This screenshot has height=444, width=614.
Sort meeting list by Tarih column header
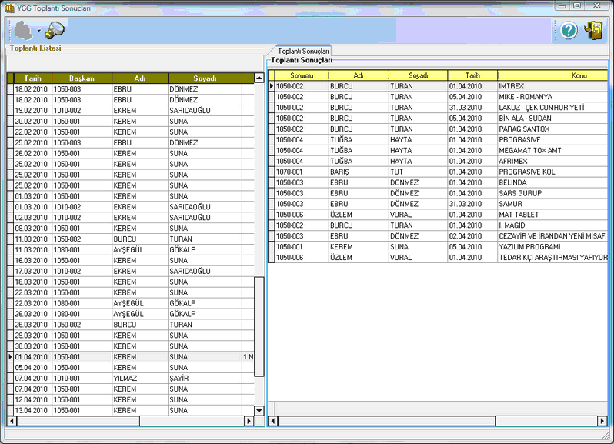[x=32, y=78]
